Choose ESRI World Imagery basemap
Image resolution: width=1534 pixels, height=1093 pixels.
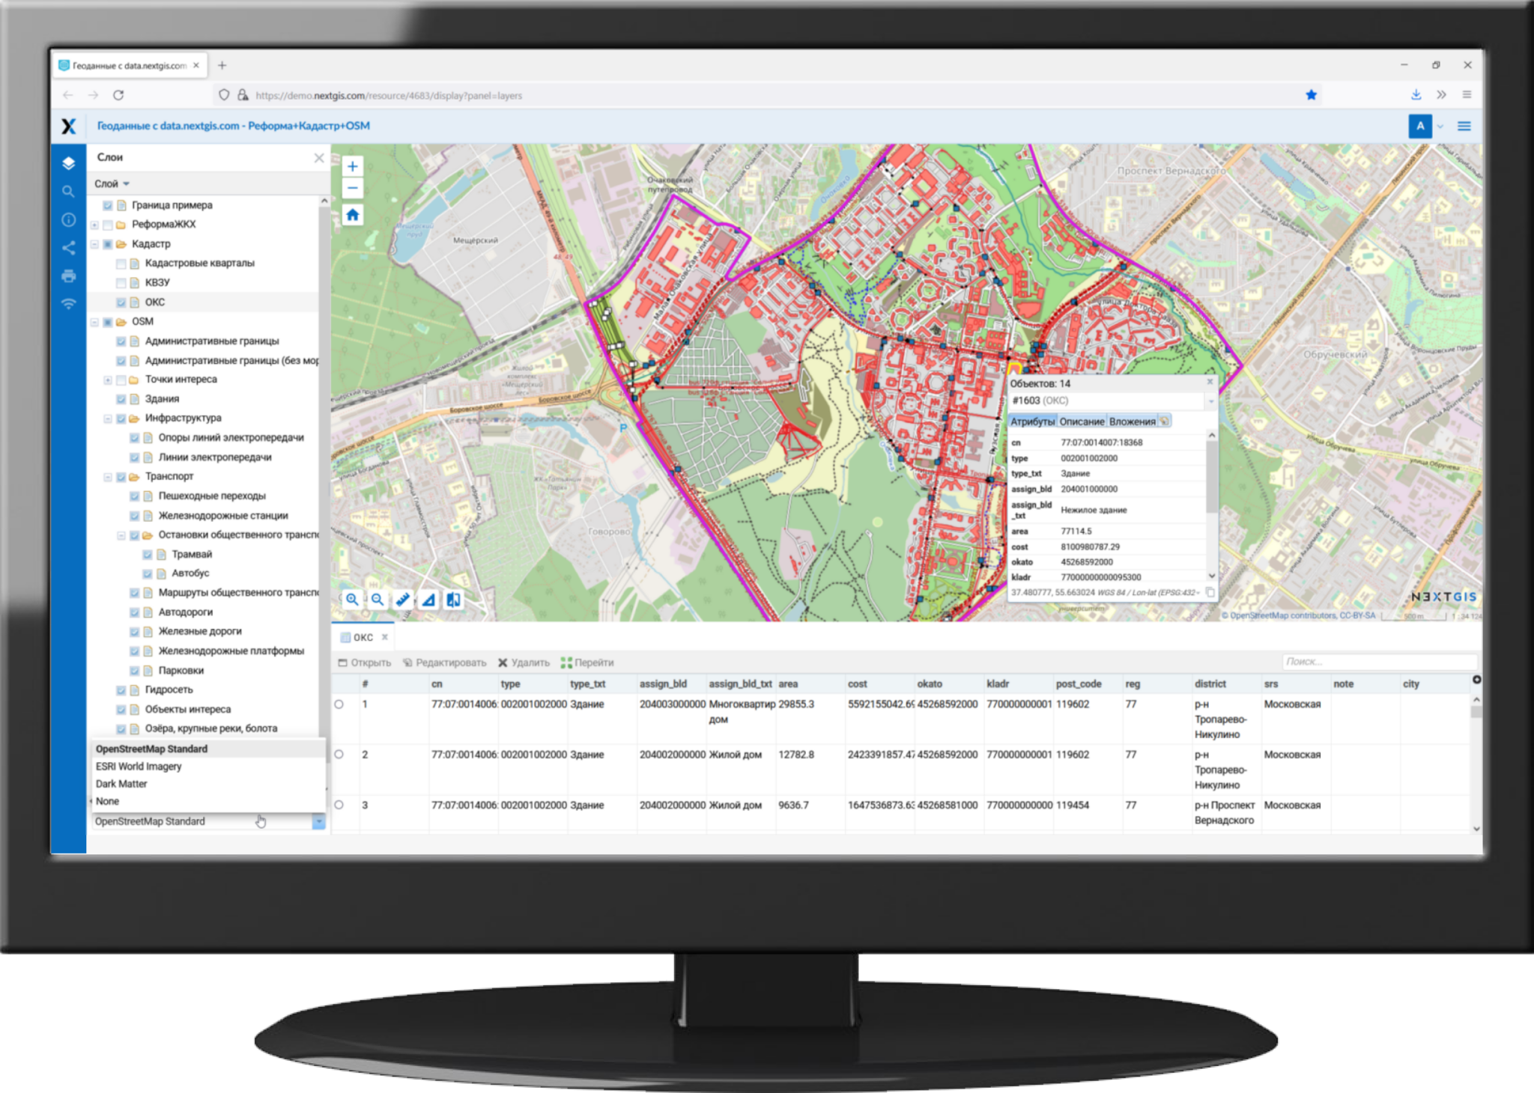click(x=208, y=767)
